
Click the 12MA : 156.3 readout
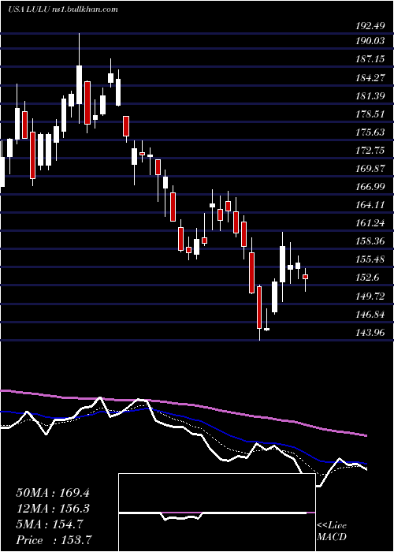[53, 509]
